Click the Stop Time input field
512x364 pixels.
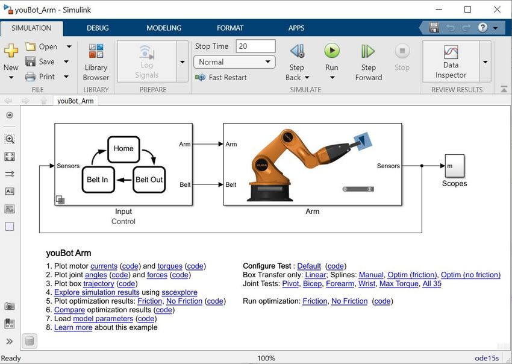[x=255, y=46]
